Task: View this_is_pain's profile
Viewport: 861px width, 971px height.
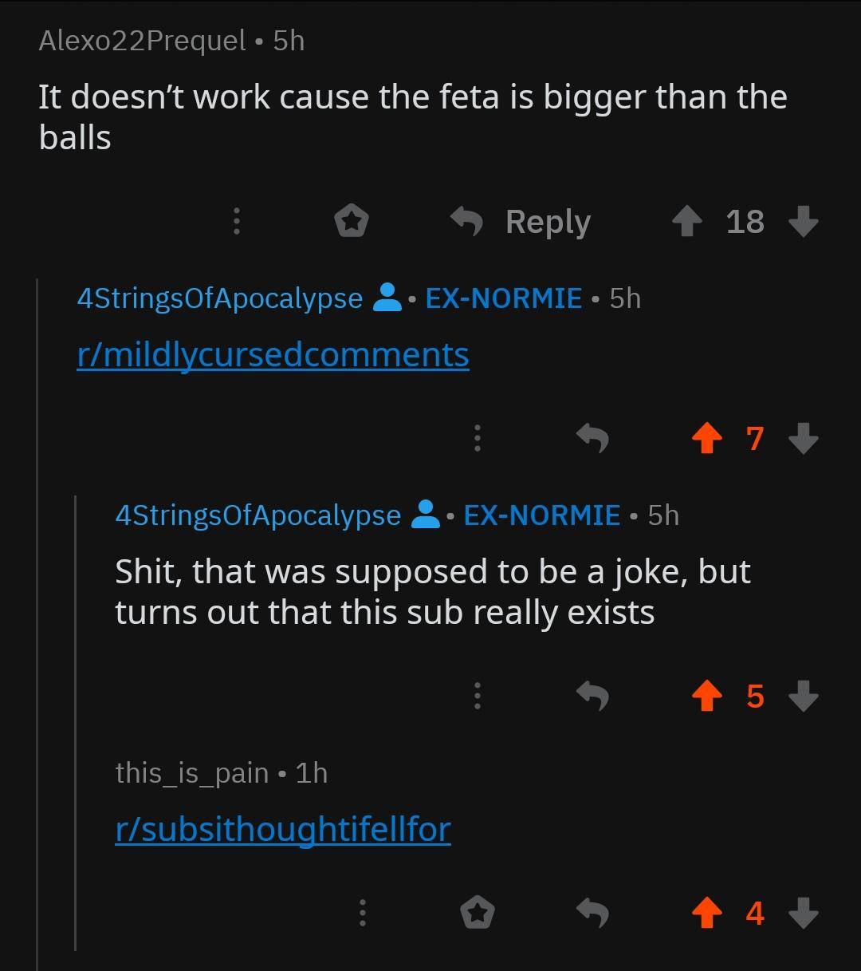Action: pos(191,772)
